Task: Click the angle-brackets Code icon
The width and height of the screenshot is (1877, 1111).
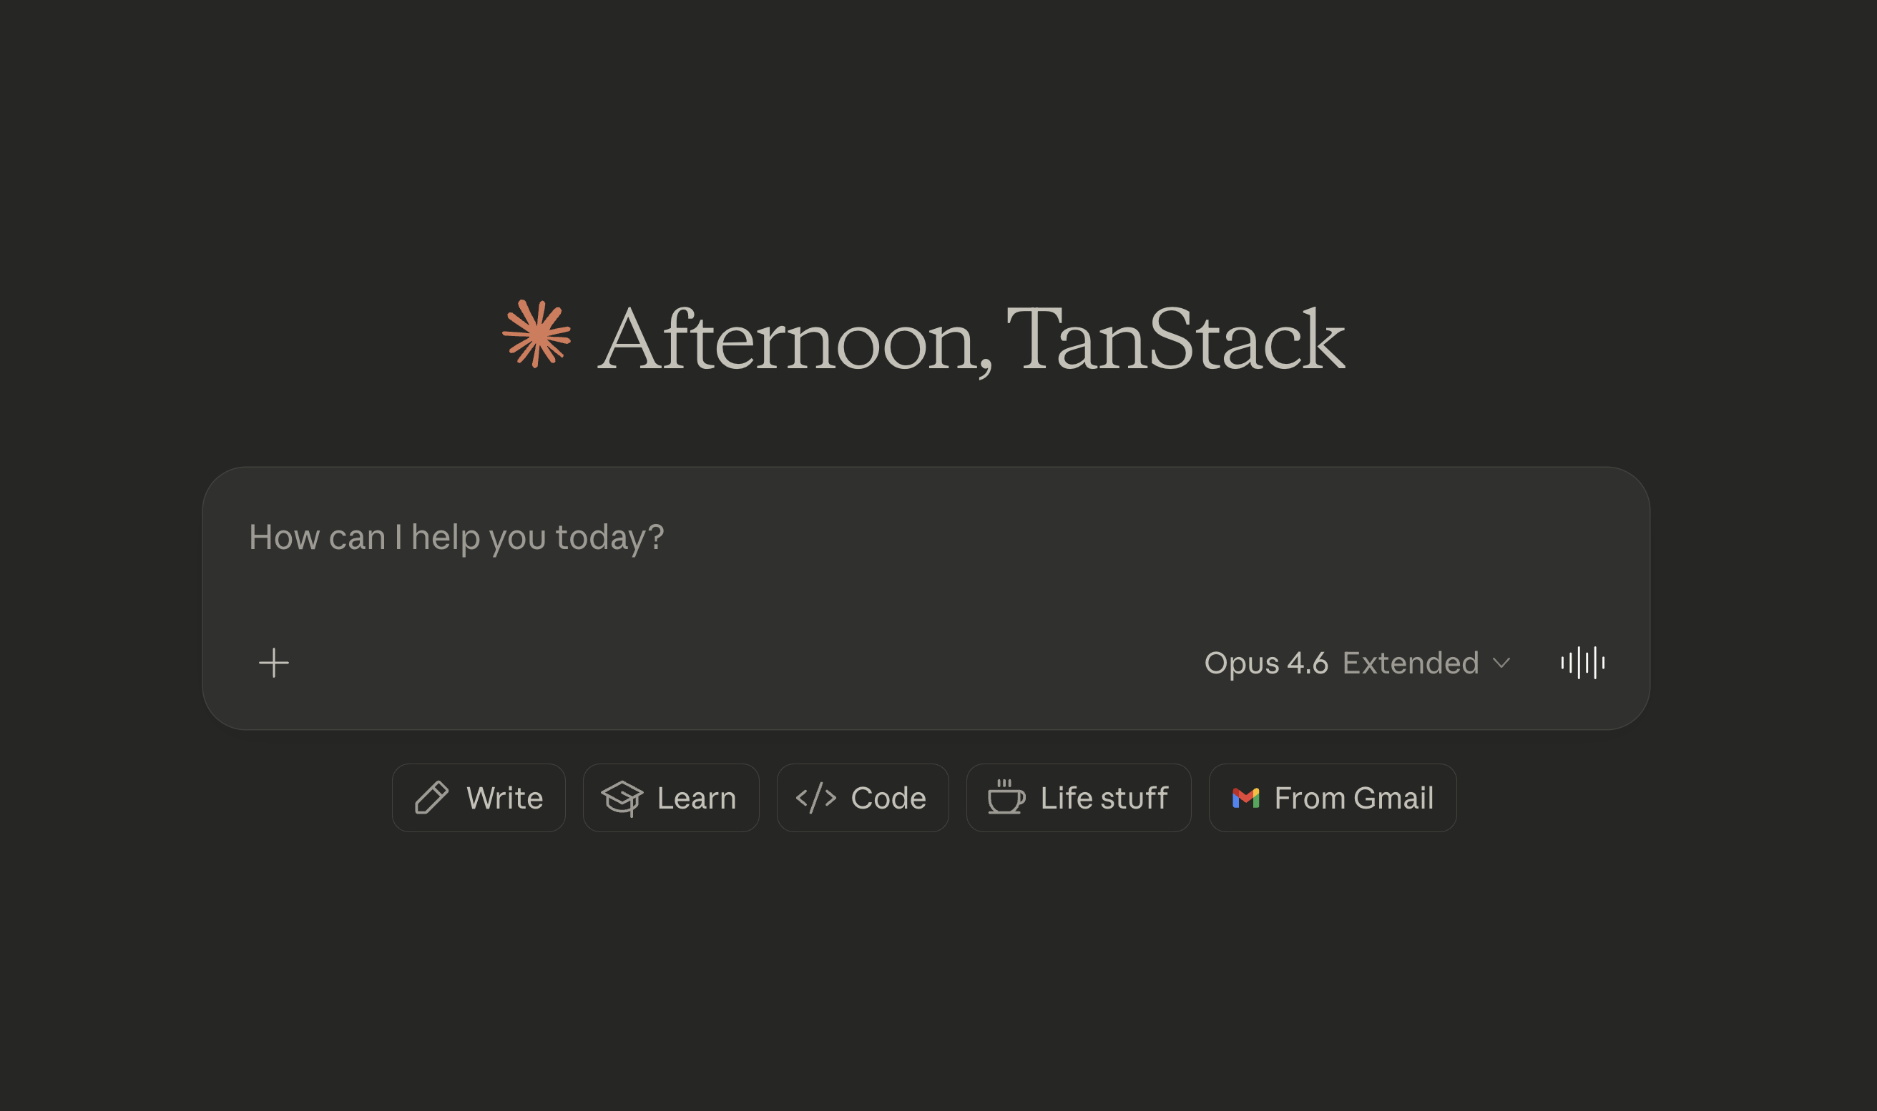Action: pyautogui.click(x=815, y=797)
